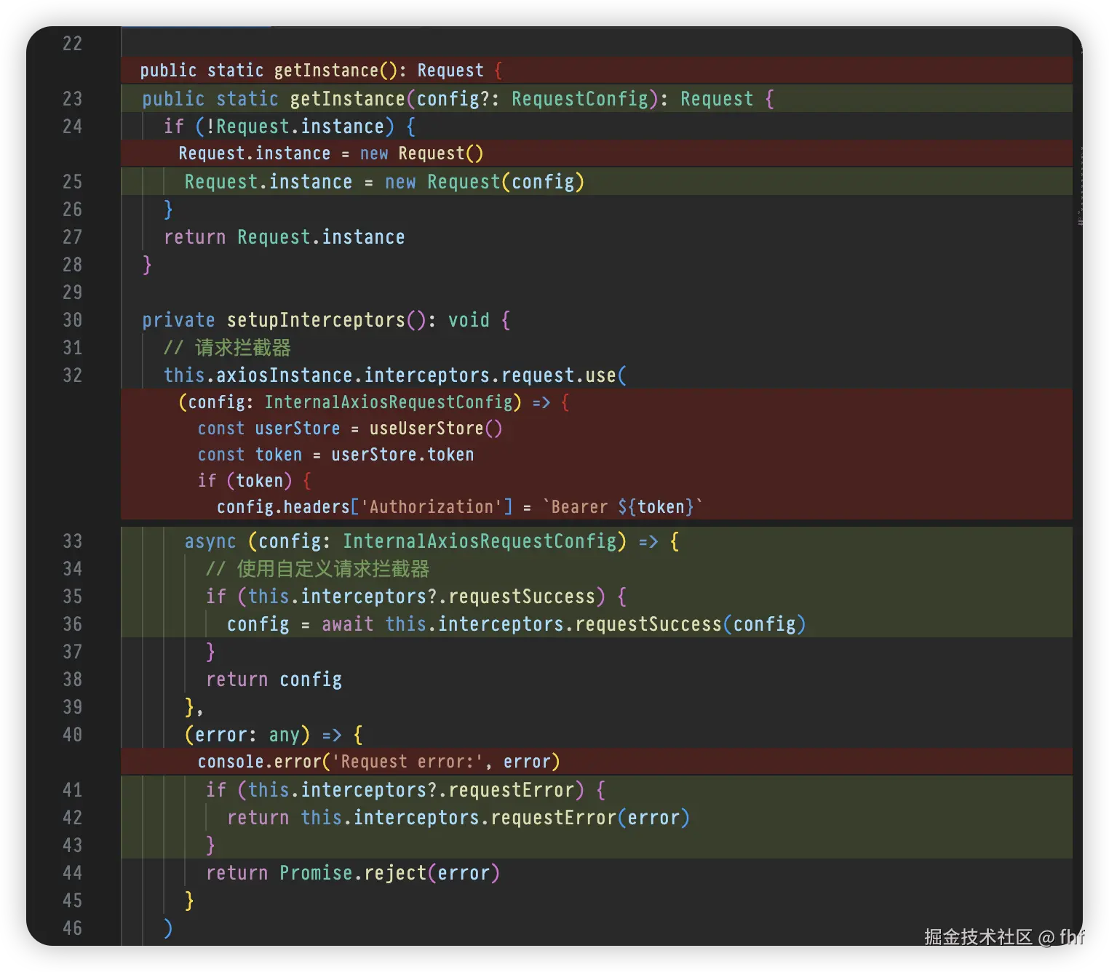
Task: Click line number 32 in gutter
Action: (72, 375)
